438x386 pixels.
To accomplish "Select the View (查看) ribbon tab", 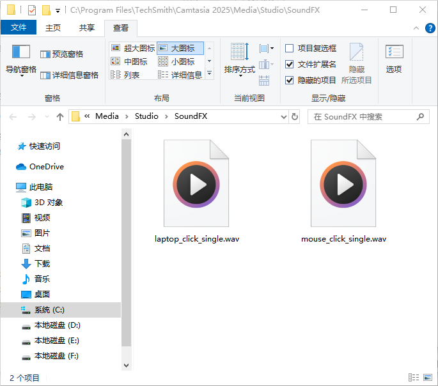I will point(121,28).
